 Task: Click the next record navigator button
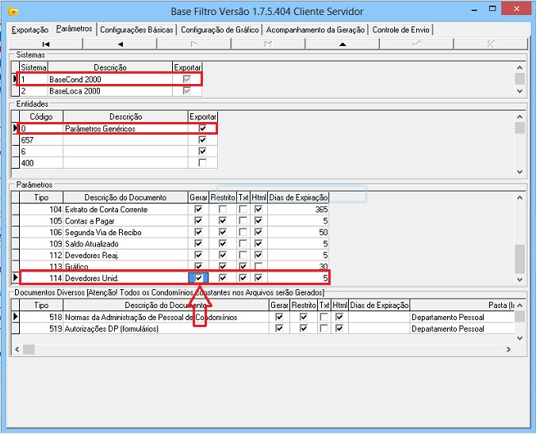[x=193, y=44]
